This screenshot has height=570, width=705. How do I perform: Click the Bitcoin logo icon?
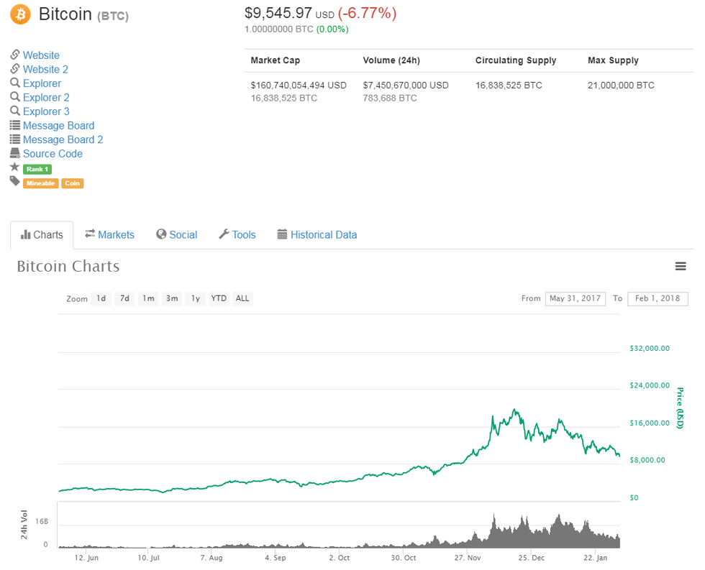coord(19,14)
